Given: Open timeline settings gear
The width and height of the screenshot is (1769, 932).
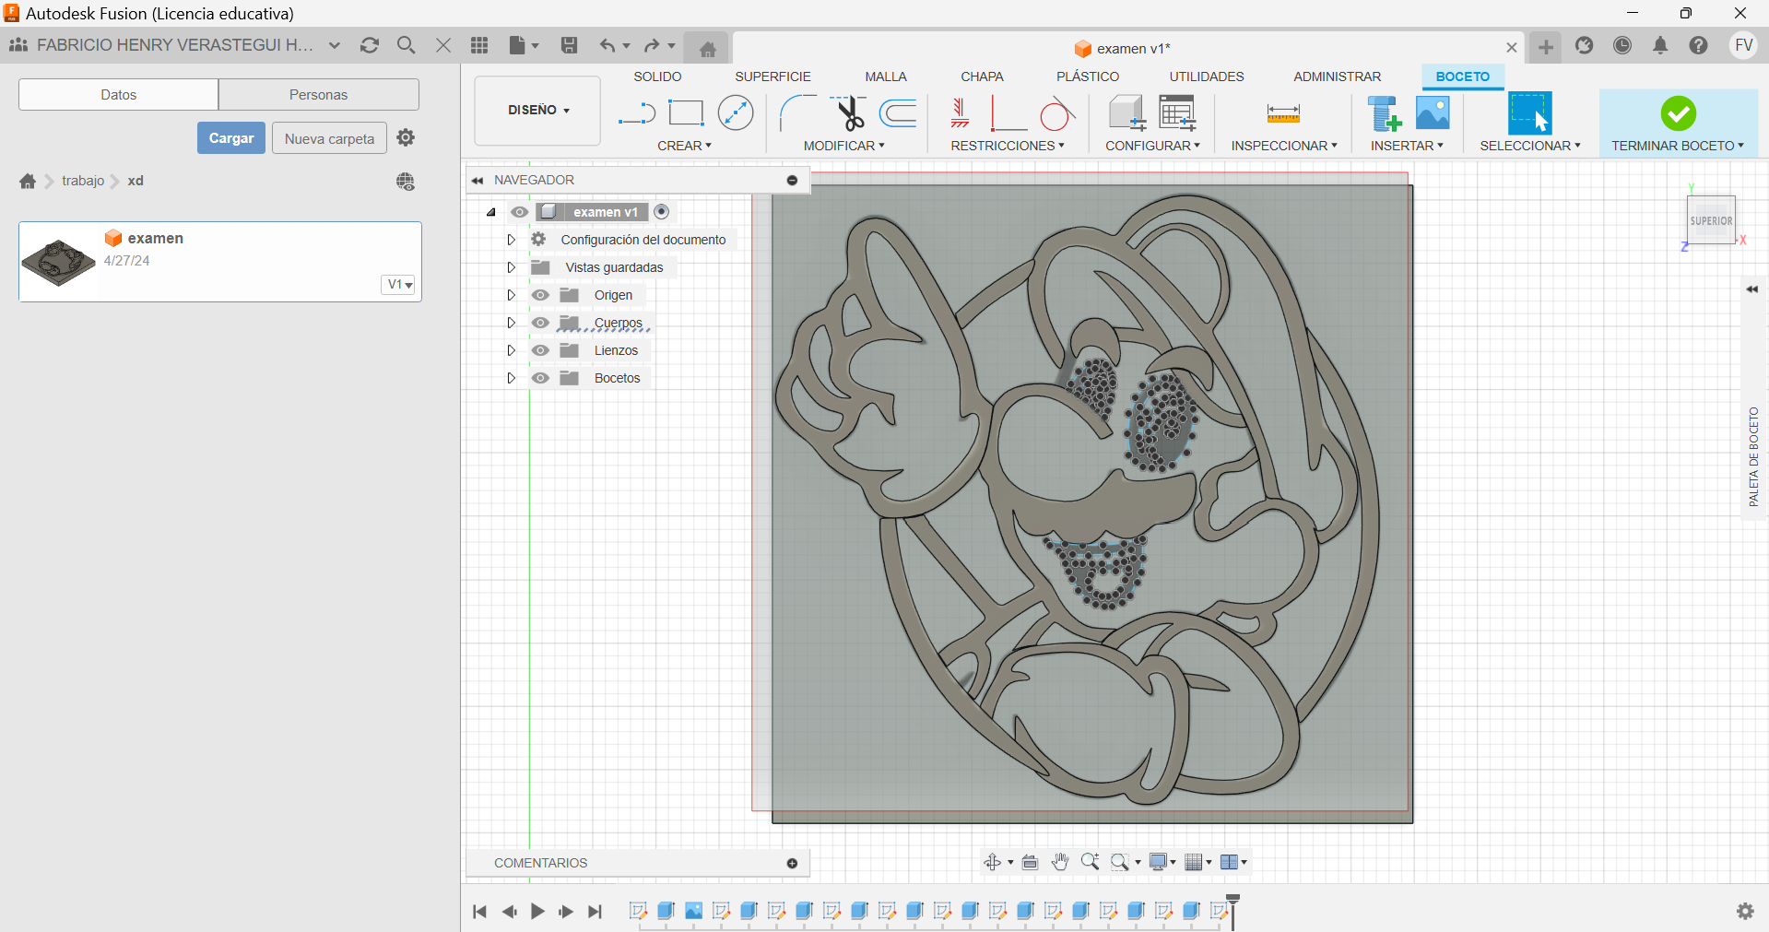Looking at the screenshot, I should point(1745,911).
